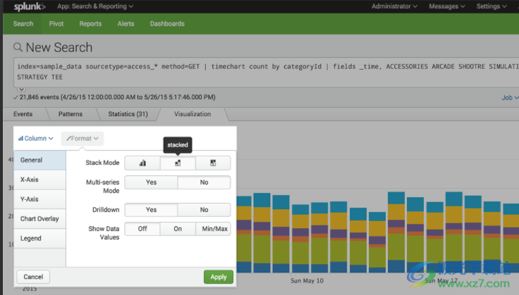Click the 21,846 events status text
The height and width of the screenshot is (295, 519).
pos(118,97)
